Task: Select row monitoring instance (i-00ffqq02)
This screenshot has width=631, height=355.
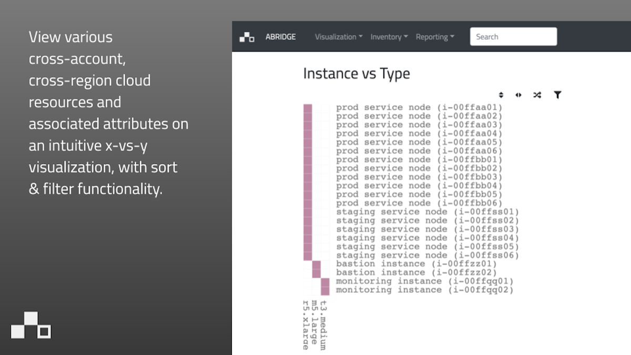Action: 425,290
